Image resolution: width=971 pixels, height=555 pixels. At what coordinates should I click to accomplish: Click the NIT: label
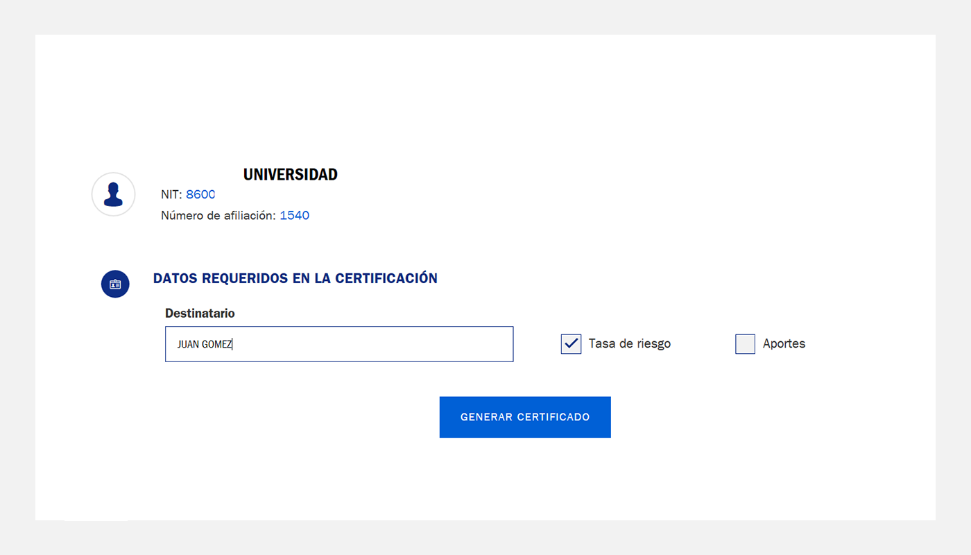171,195
